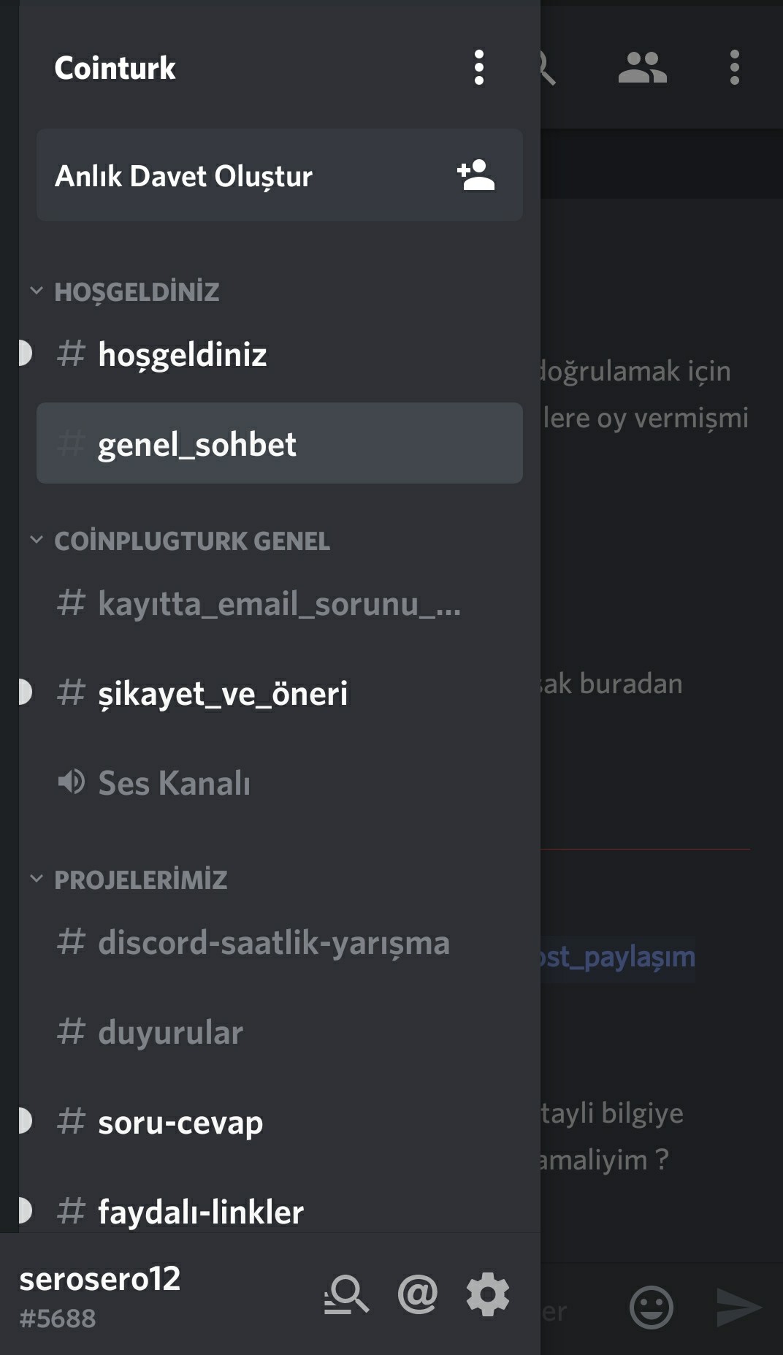The height and width of the screenshot is (1355, 783).
Task: Open the members list icon
Action: pyautogui.click(x=642, y=68)
